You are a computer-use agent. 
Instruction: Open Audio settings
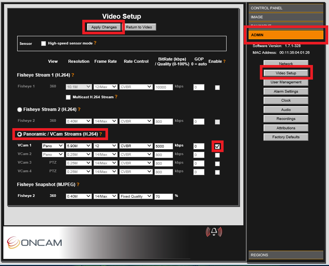coord(286,109)
